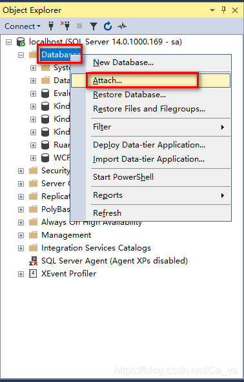Viewport: 244px width, 382px height.
Task: Click the Connect Object Explorer plug icon
Action: [x=51, y=26]
